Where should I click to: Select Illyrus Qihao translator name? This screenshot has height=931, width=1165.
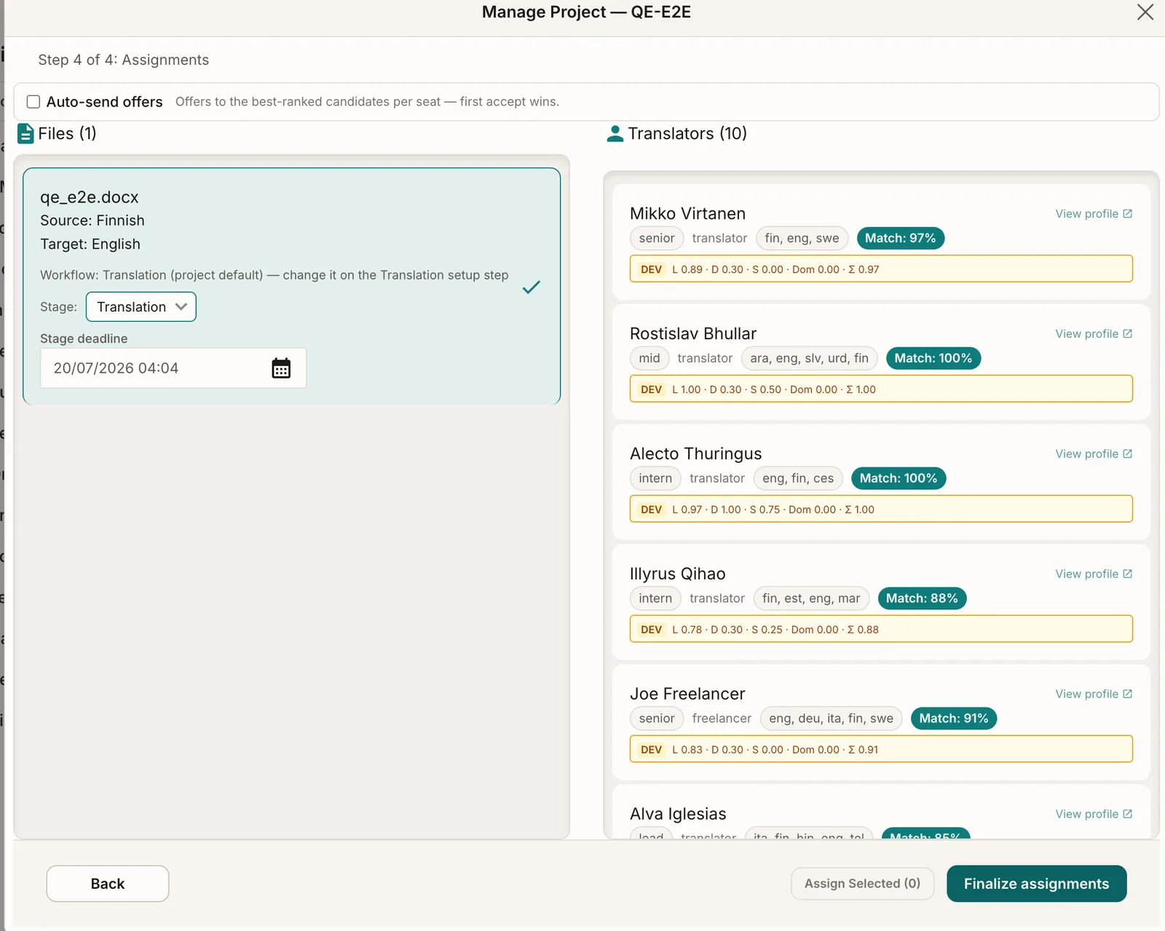677,574
